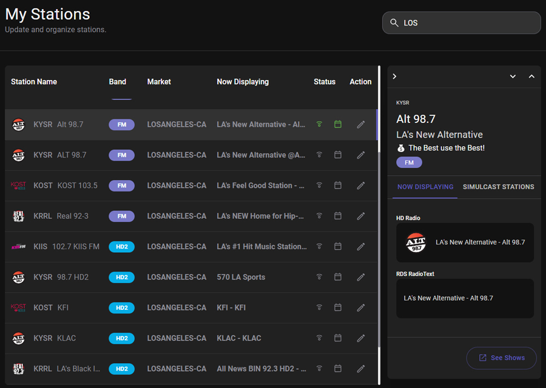Open calendar icon for 98.7 HD2 row
The height and width of the screenshot is (388, 546).
coord(338,276)
